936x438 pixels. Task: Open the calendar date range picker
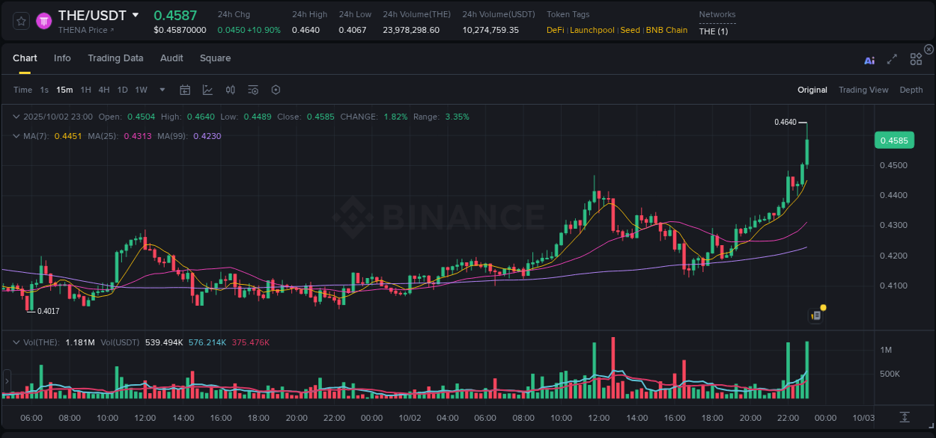click(x=185, y=90)
